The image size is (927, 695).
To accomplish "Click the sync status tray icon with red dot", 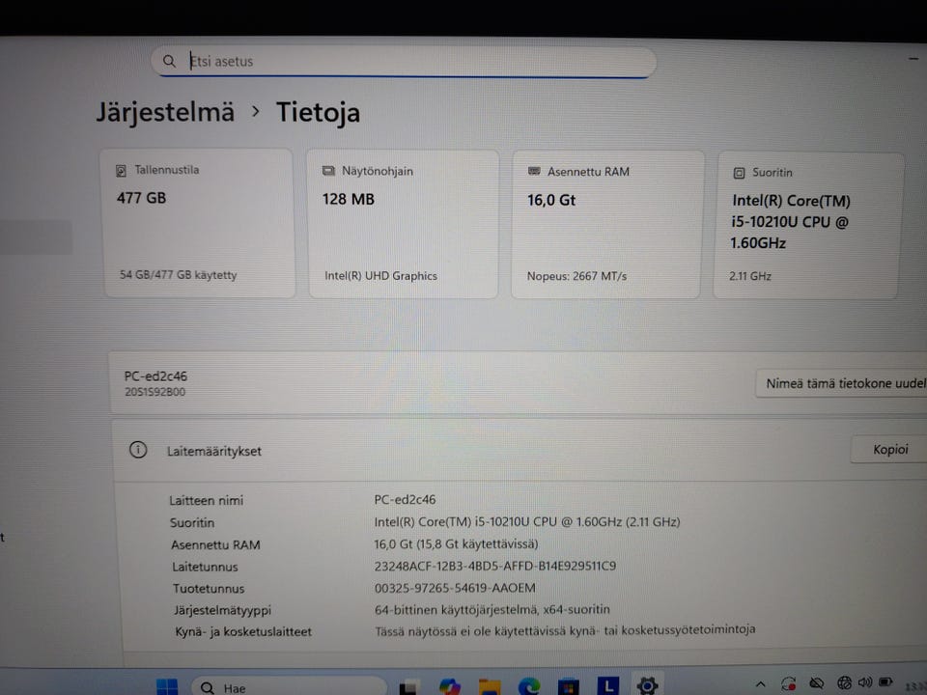I will [x=789, y=683].
